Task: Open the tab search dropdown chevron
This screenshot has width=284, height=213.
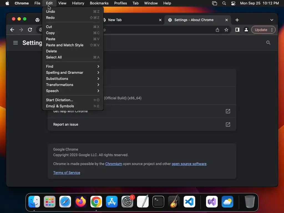Action: click(x=272, y=20)
